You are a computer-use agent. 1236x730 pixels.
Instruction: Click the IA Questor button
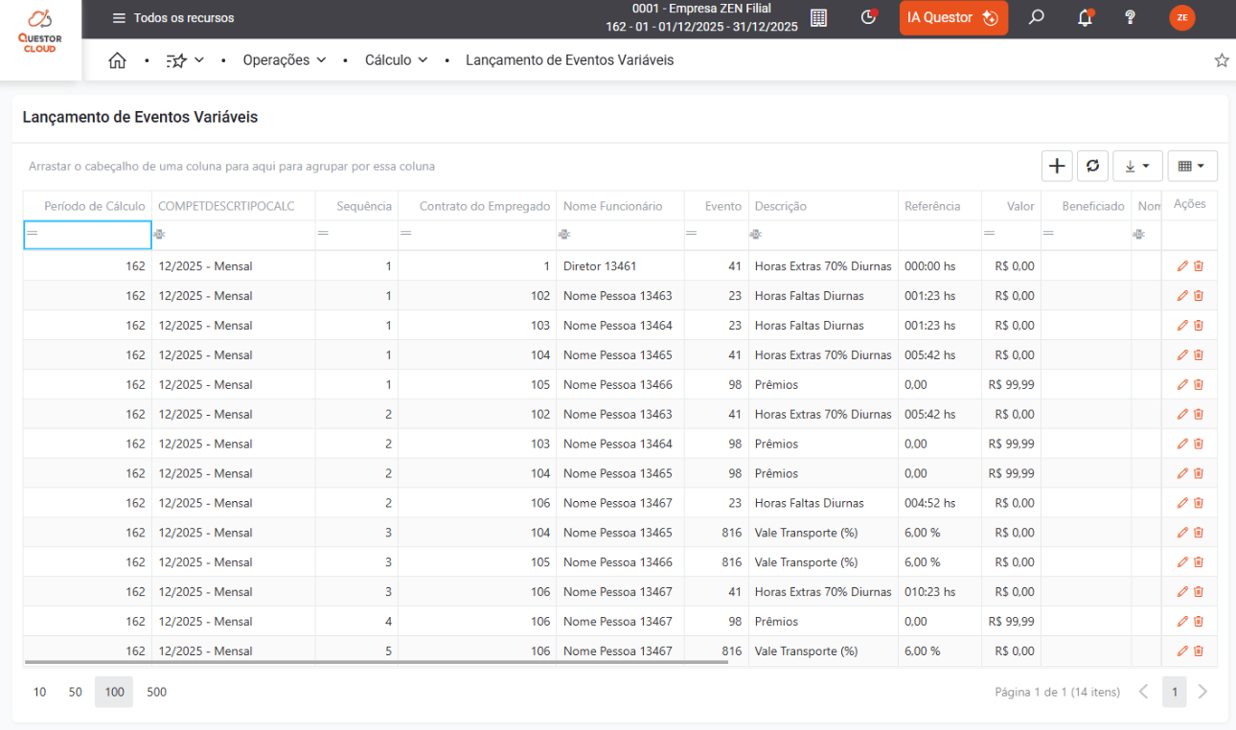(952, 18)
